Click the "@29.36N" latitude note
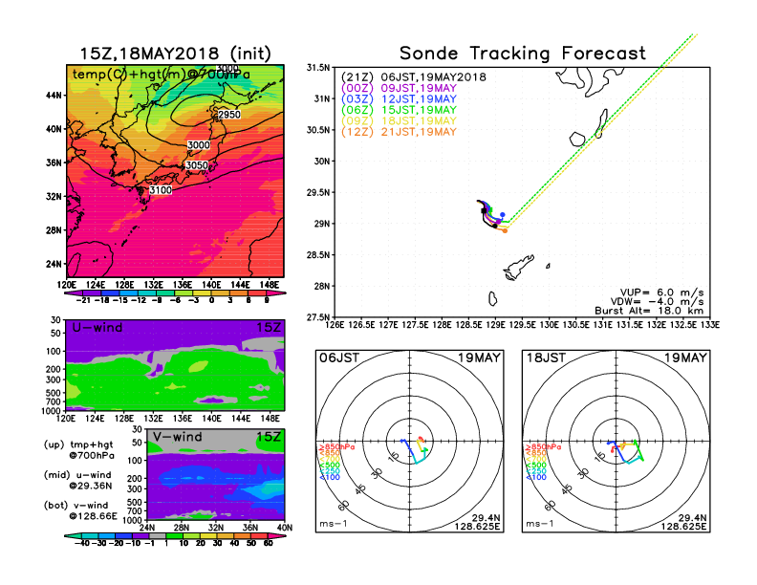The height and width of the screenshot is (585, 757). (90, 486)
